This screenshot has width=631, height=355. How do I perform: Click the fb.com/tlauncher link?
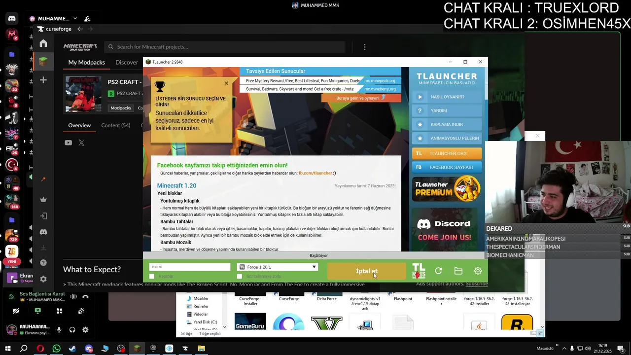tap(315, 173)
